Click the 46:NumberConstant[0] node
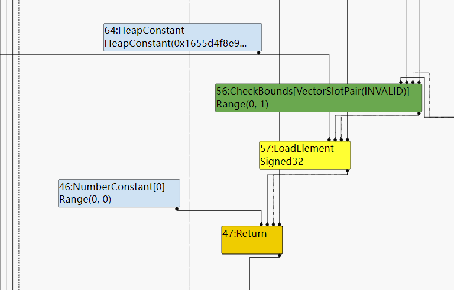454x290 pixels. point(119,193)
